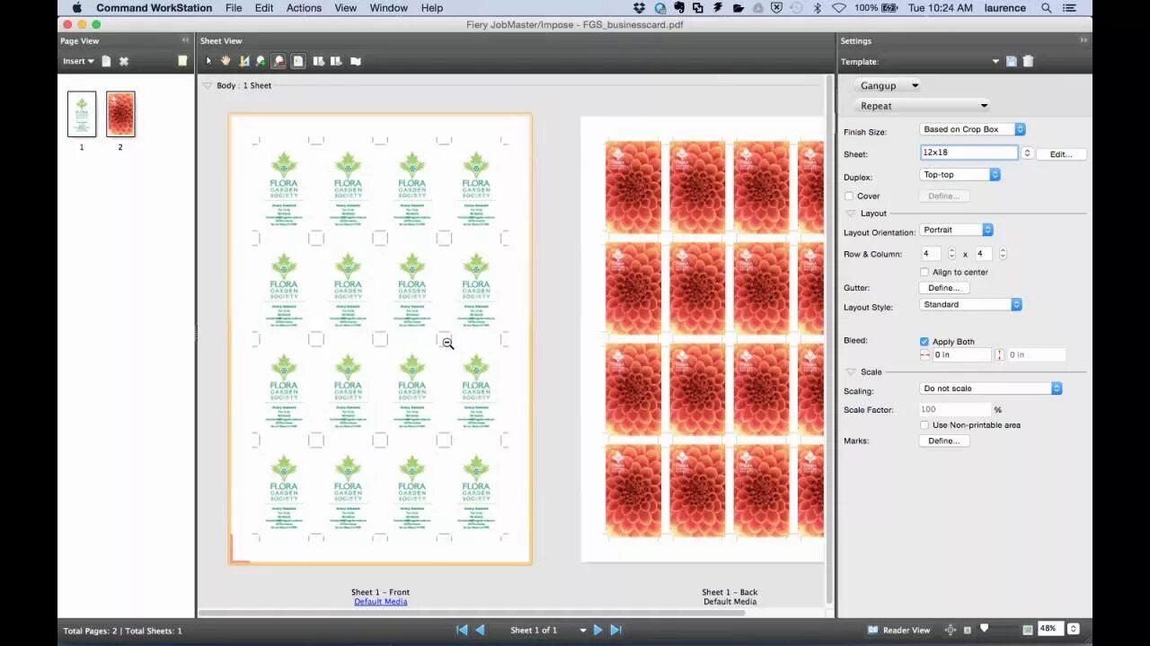The width and height of the screenshot is (1150, 646).
Task: Go to the previous sheet
Action: (480, 630)
